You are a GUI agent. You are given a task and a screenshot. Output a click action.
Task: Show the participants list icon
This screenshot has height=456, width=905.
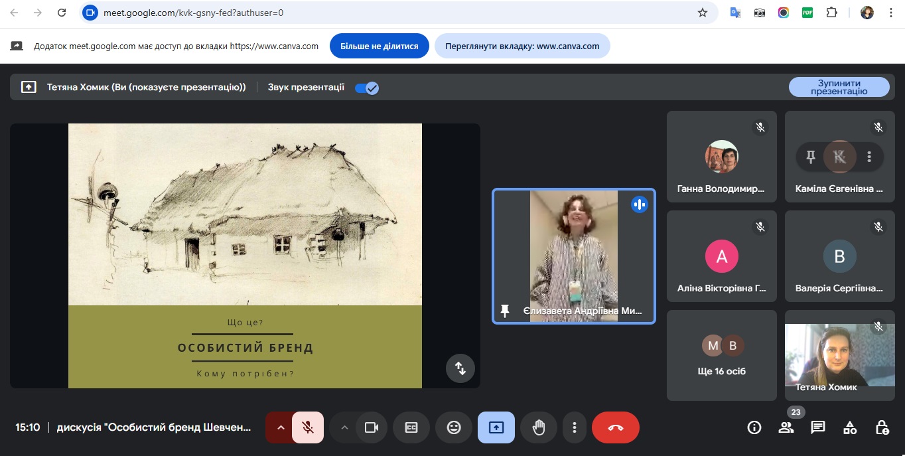(786, 427)
